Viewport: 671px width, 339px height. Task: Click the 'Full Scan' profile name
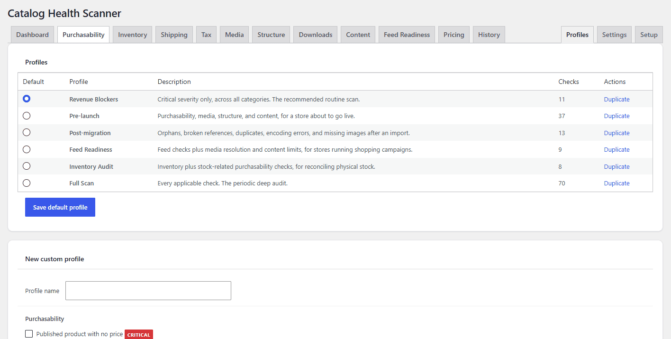[x=82, y=183]
